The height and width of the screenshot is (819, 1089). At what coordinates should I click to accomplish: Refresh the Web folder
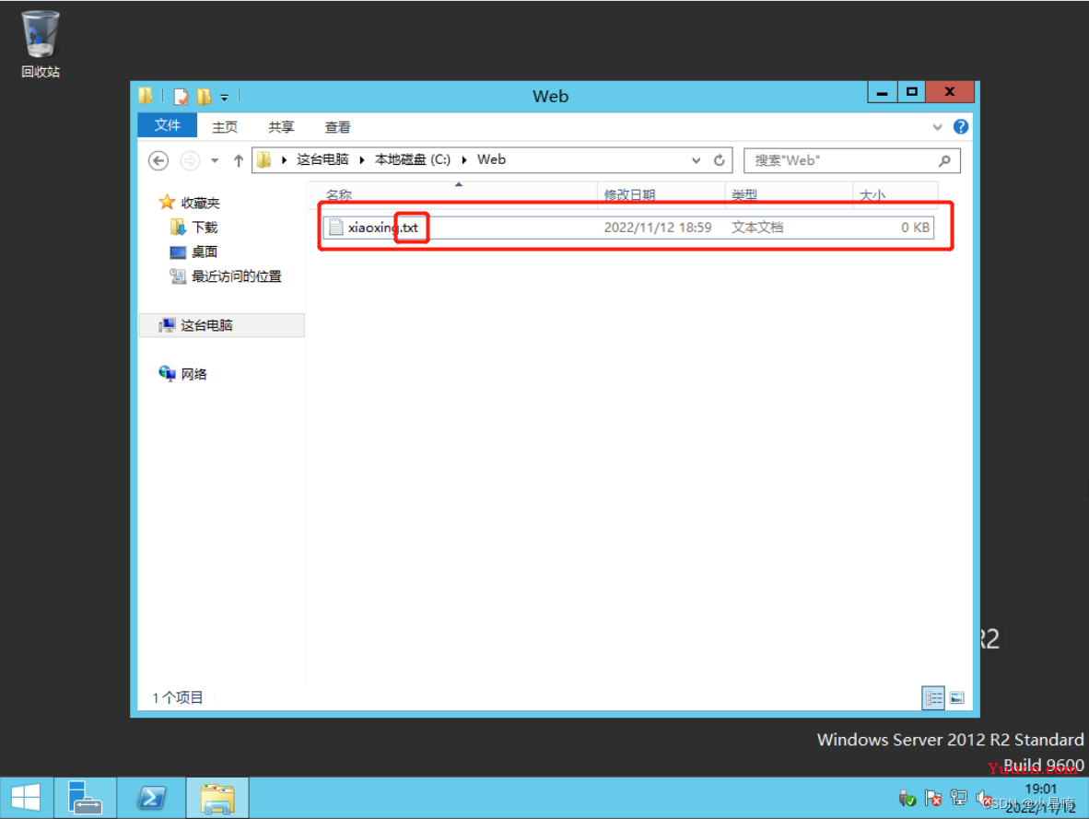[x=720, y=160]
